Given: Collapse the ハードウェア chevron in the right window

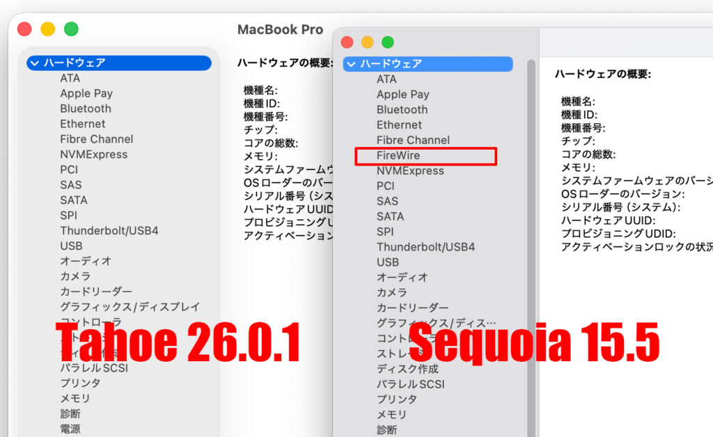Looking at the screenshot, I should click(x=351, y=64).
